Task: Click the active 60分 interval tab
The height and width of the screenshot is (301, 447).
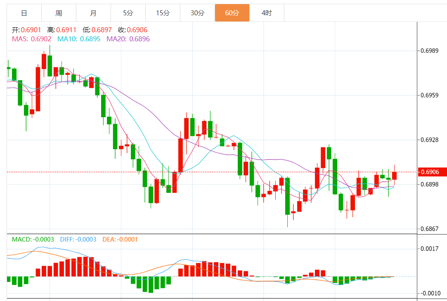Action: [x=232, y=13]
